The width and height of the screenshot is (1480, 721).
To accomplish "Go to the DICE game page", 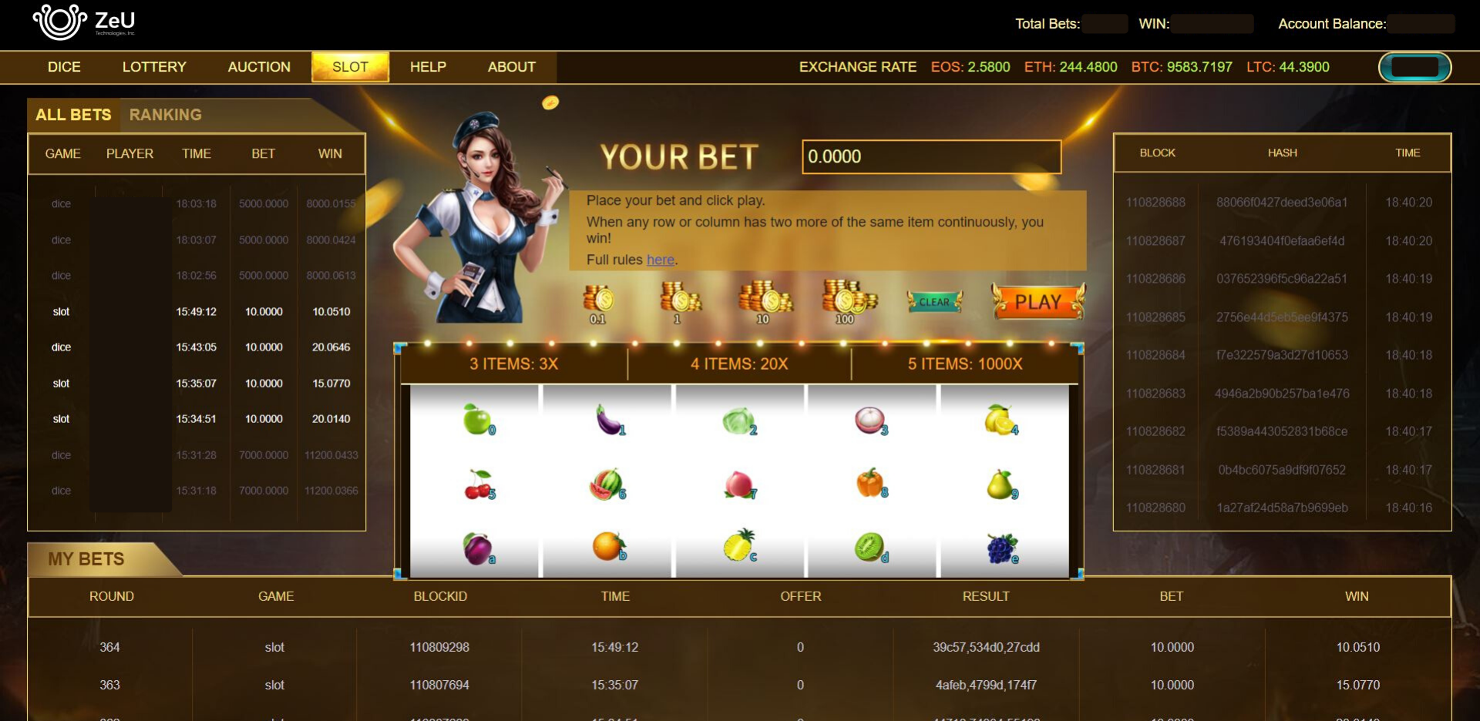I will (64, 67).
